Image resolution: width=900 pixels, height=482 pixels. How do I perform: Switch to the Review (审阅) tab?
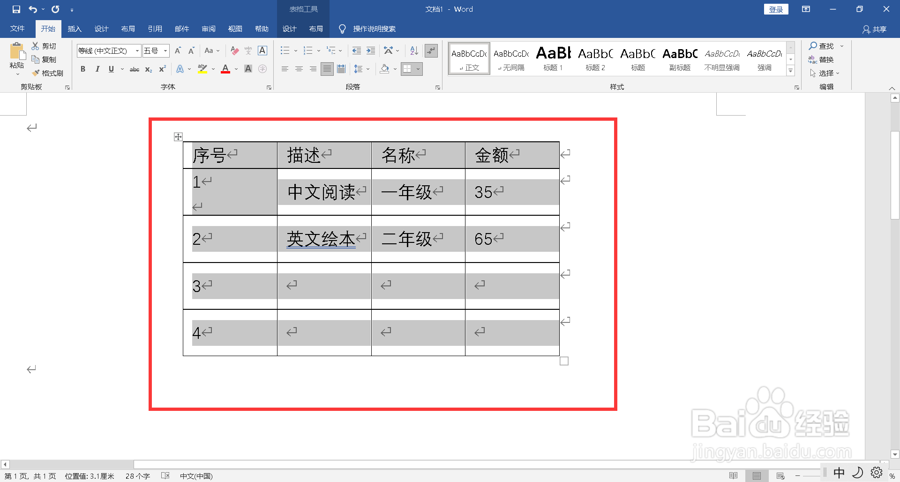tap(209, 29)
